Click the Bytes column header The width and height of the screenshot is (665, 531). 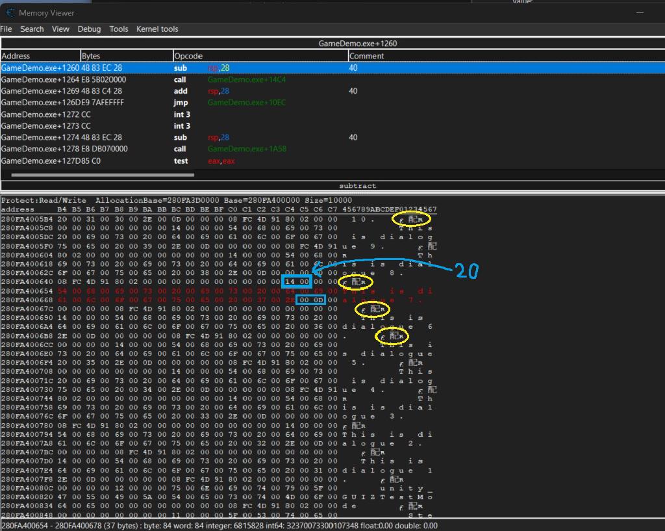[126, 56]
